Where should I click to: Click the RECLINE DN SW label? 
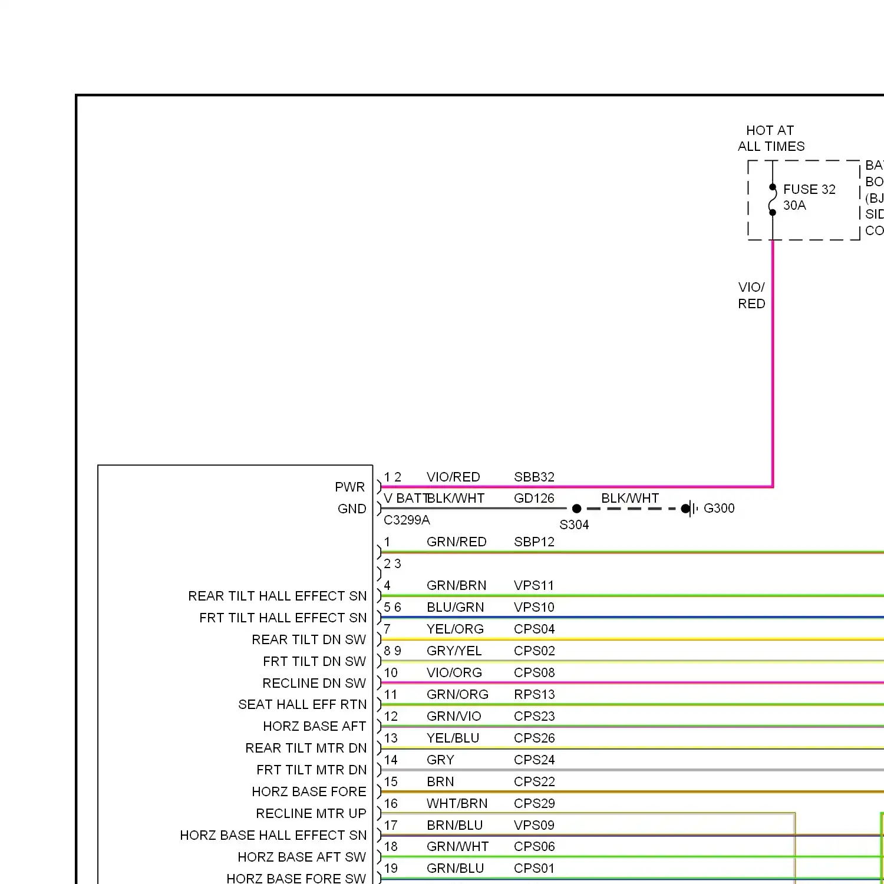pos(314,683)
